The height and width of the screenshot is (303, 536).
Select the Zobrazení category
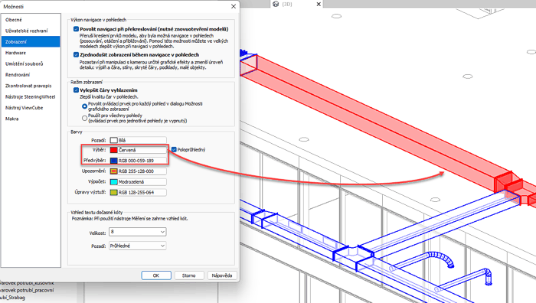(31, 41)
